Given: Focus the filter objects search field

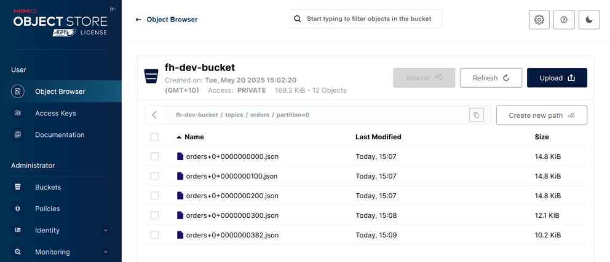Looking at the screenshot, I should coord(366,18).
